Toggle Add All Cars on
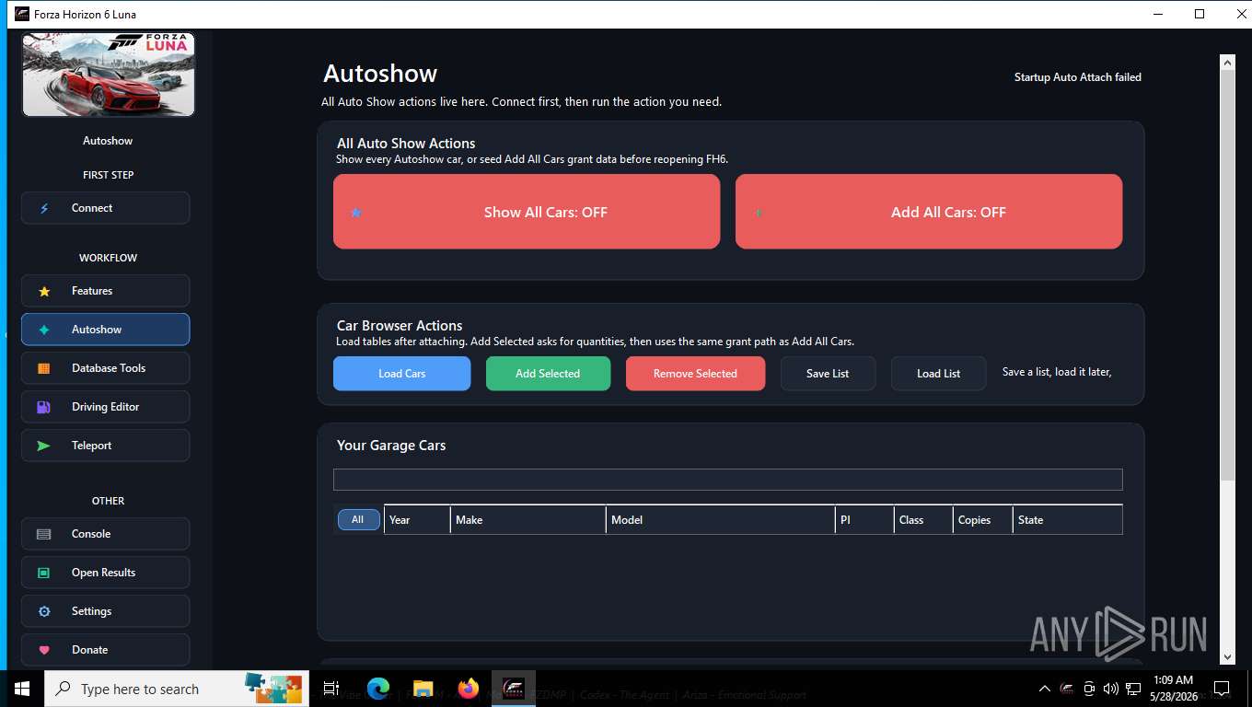The image size is (1252, 707). (929, 212)
